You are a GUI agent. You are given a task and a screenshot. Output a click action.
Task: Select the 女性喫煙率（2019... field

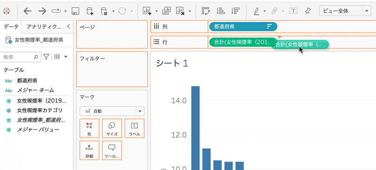pos(42,101)
